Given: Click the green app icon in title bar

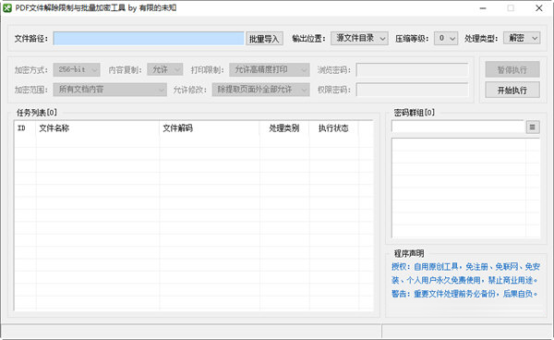Looking at the screenshot, I should click(7, 8).
